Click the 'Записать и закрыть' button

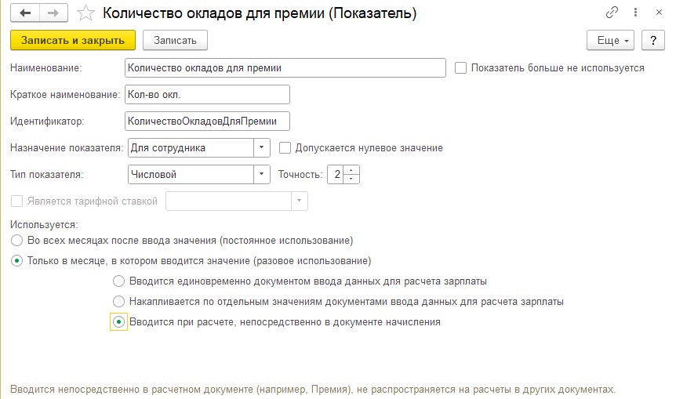pos(73,41)
